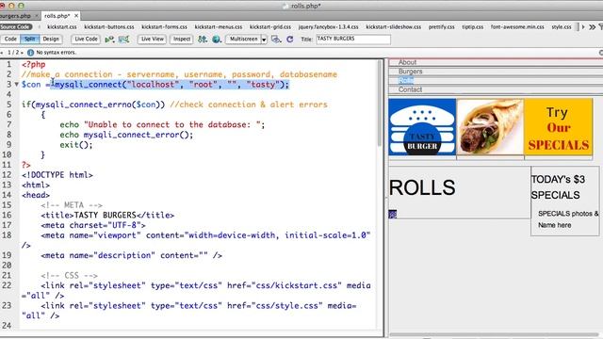The height and width of the screenshot is (339, 603).
Task: Click 'No syntax errors.' status text
Action: point(57,53)
